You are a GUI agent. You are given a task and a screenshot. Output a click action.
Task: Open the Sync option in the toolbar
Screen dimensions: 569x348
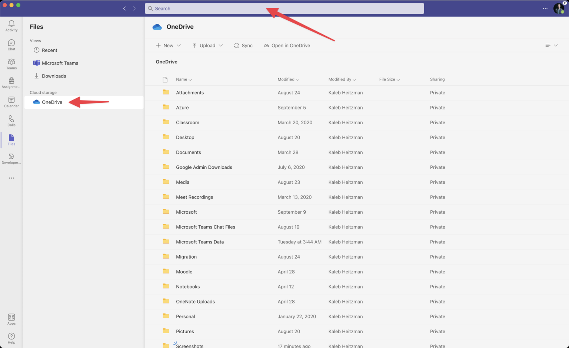point(243,45)
